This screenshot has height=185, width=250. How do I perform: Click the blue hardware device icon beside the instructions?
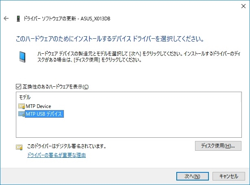tap(22, 56)
